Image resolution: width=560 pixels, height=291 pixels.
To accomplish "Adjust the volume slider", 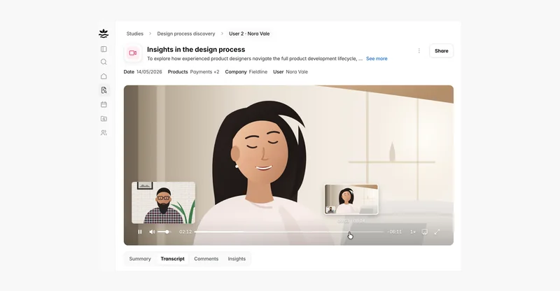I will point(164,232).
